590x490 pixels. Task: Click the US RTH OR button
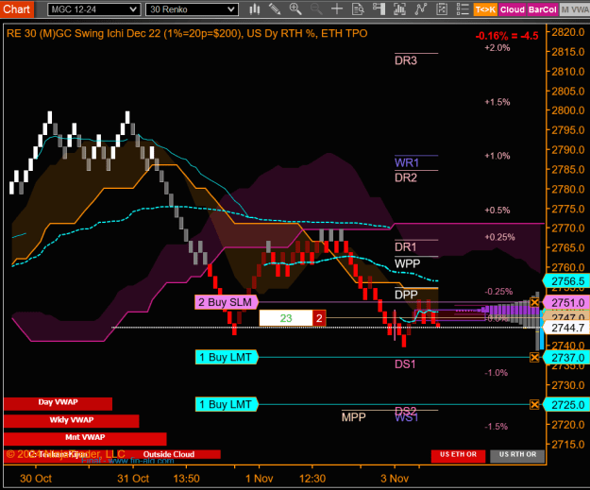pyautogui.click(x=517, y=455)
